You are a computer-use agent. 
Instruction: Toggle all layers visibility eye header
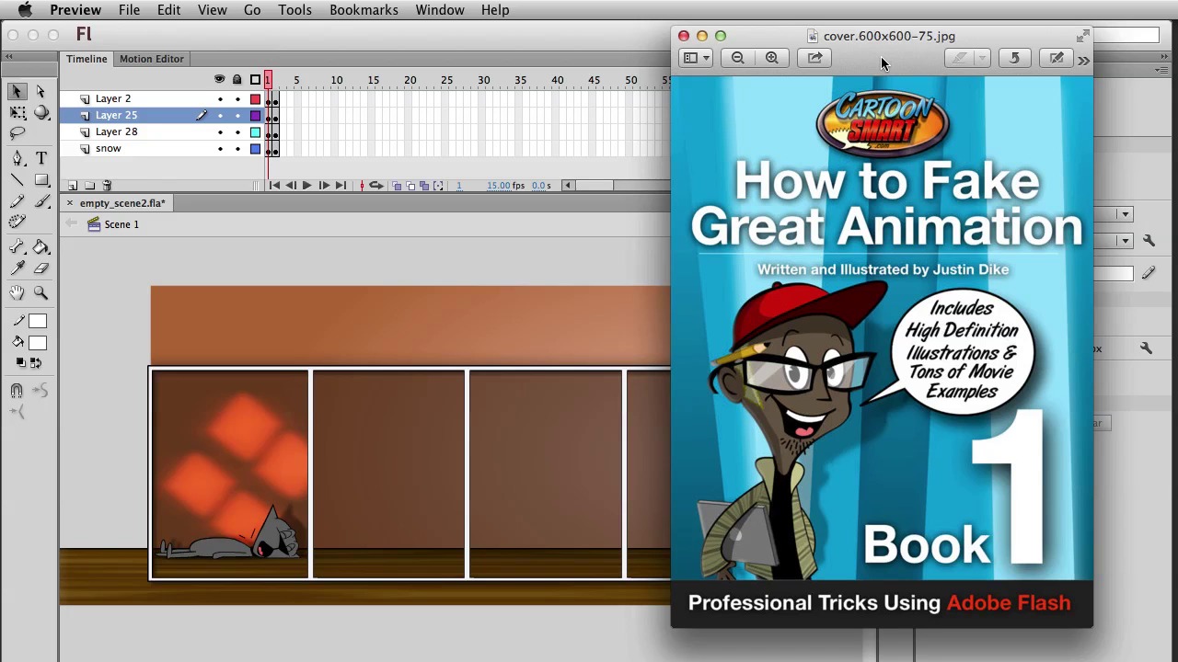pyautogui.click(x=219, y=79)
